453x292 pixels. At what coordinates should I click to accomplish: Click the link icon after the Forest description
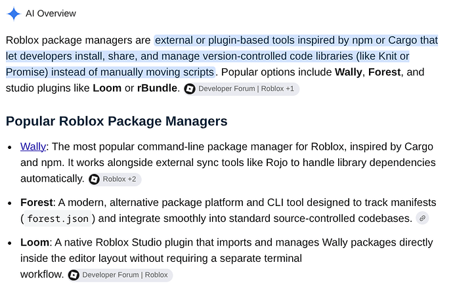coord(422,219)
